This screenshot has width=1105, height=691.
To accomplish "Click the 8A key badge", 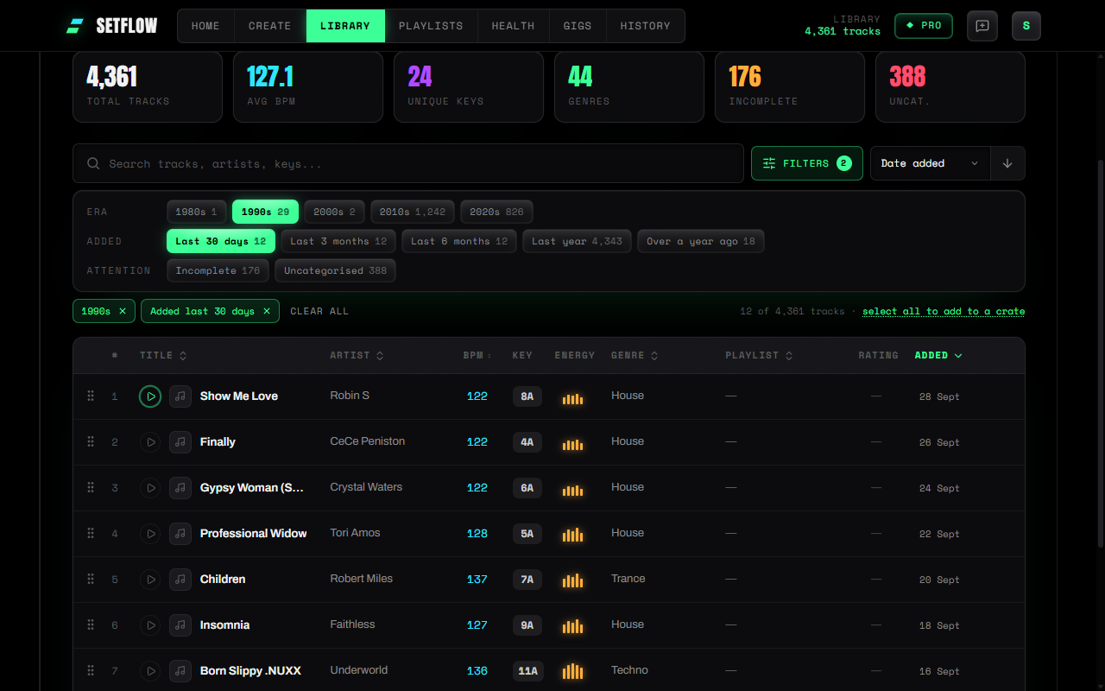I will [527, 396].
